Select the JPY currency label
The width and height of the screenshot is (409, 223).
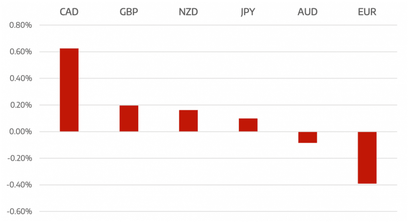(248, 12)
